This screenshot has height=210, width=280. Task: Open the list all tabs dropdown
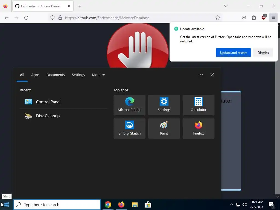tap(226, 6)
